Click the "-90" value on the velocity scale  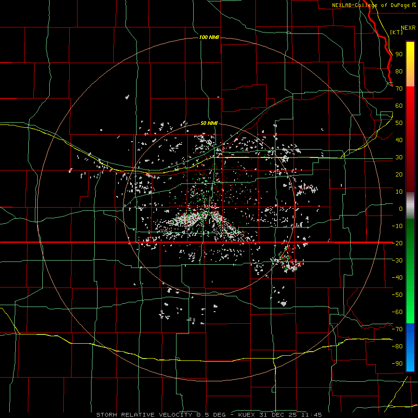click(x=397, y=363)
